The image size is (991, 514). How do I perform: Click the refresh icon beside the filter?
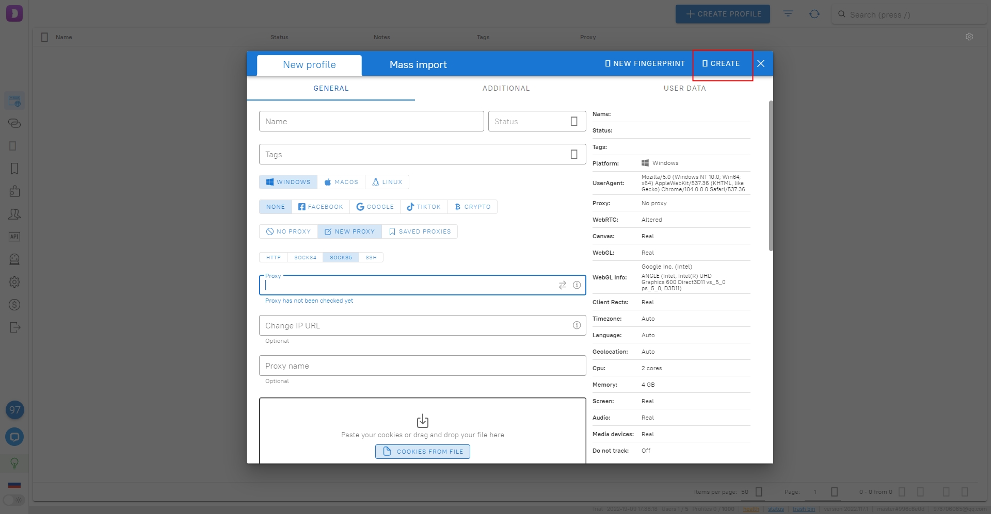click(x=814, y=14)
